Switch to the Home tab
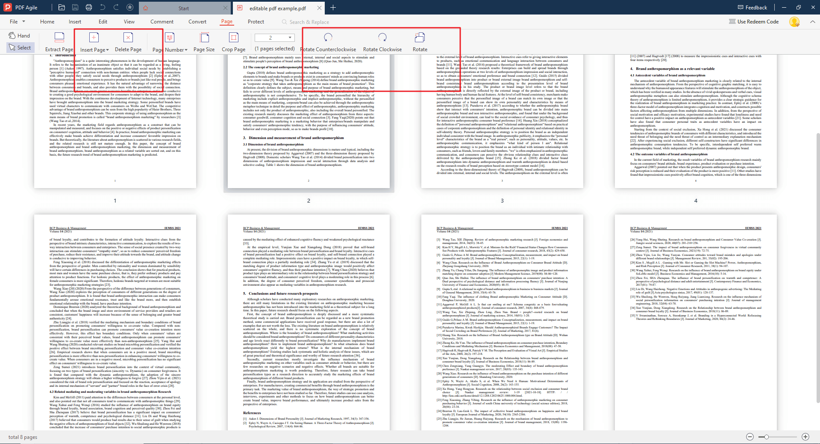The width and height of the screenshot is (820, 444). click(x=47, y=22)
